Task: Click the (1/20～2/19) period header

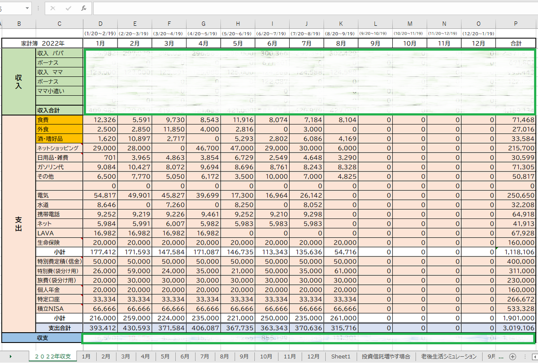Action: [x=100, y=34]
